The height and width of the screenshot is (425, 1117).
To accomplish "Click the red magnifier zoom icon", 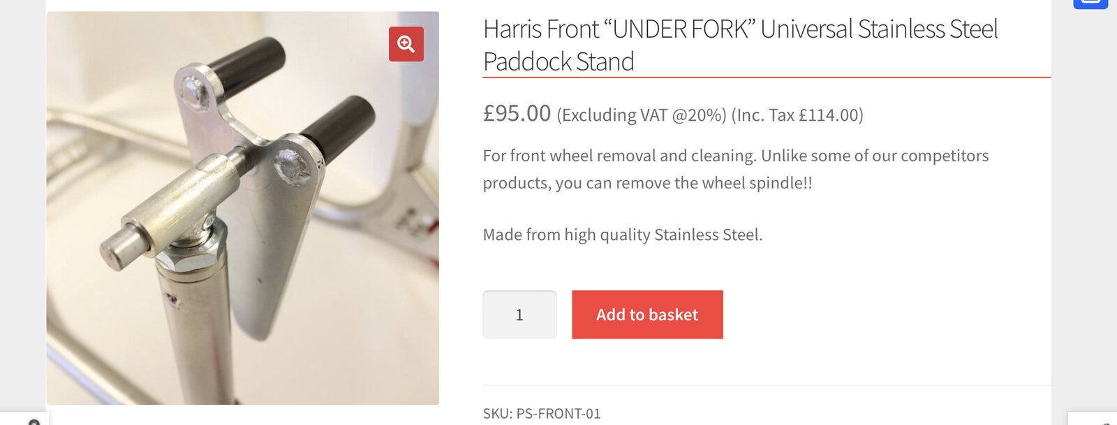I will tap(406, 44).
